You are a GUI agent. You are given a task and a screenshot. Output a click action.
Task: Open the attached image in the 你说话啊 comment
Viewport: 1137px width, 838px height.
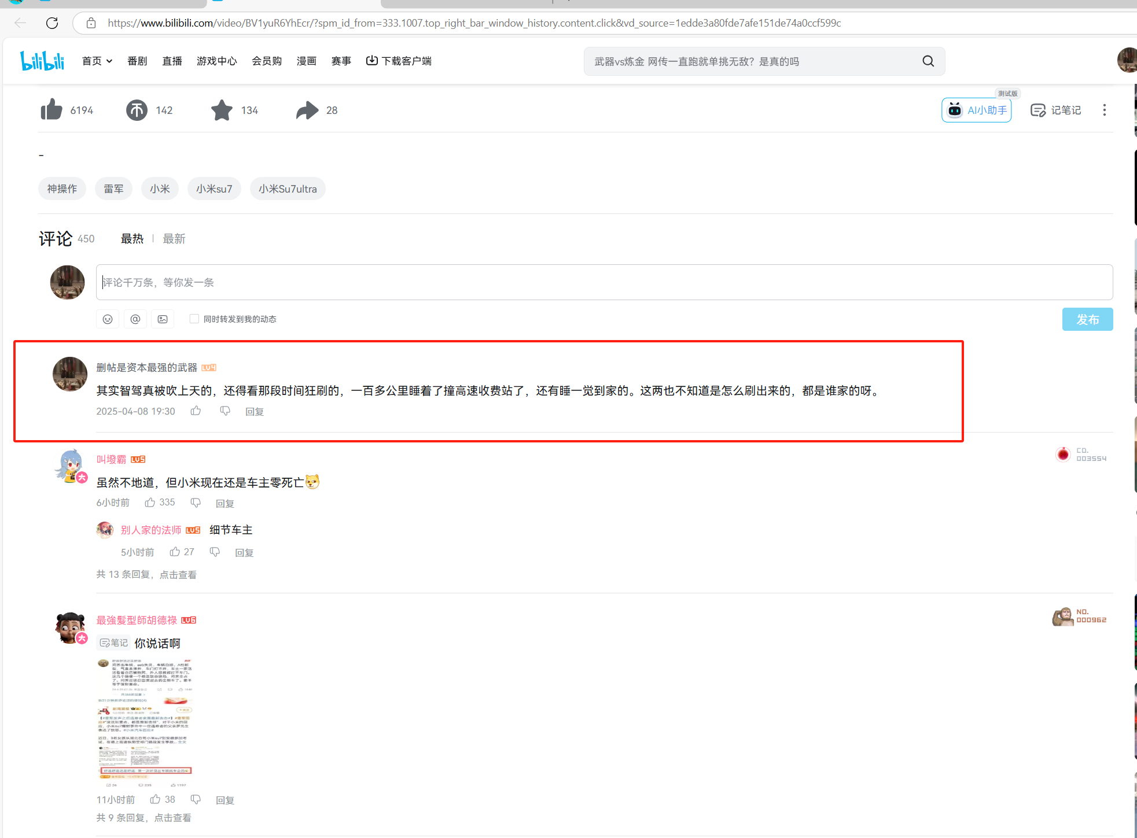click(145, 723)
